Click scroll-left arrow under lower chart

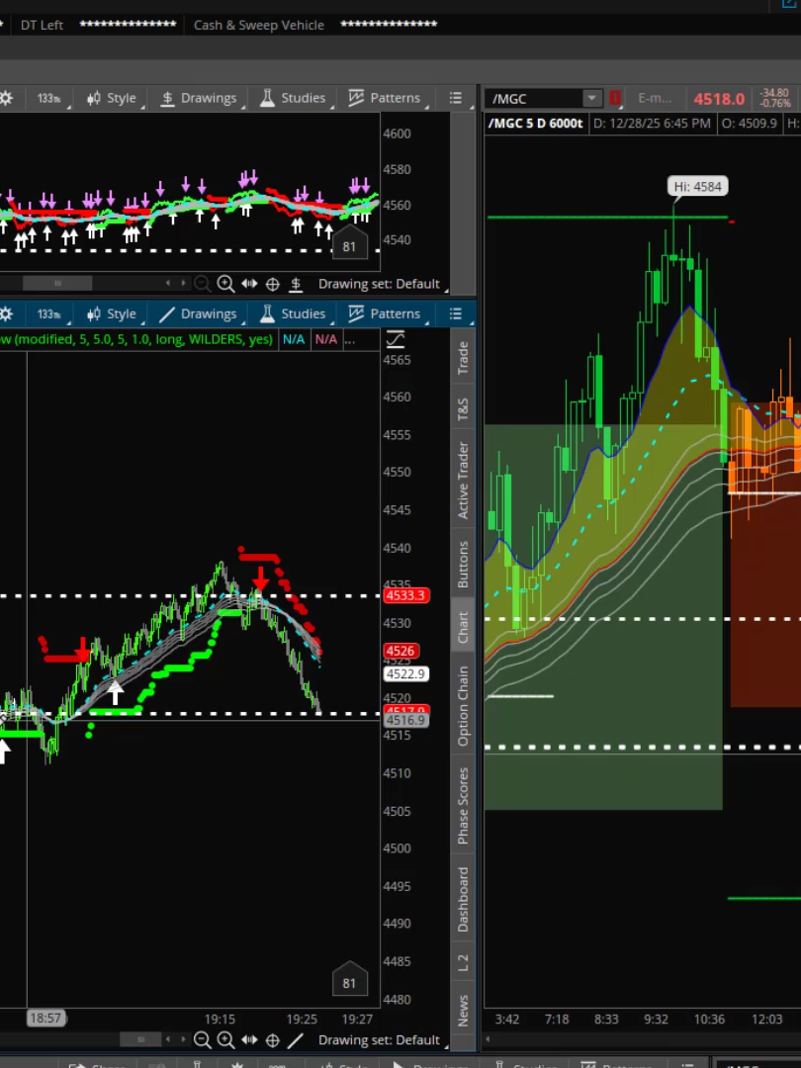[168, 1039]
